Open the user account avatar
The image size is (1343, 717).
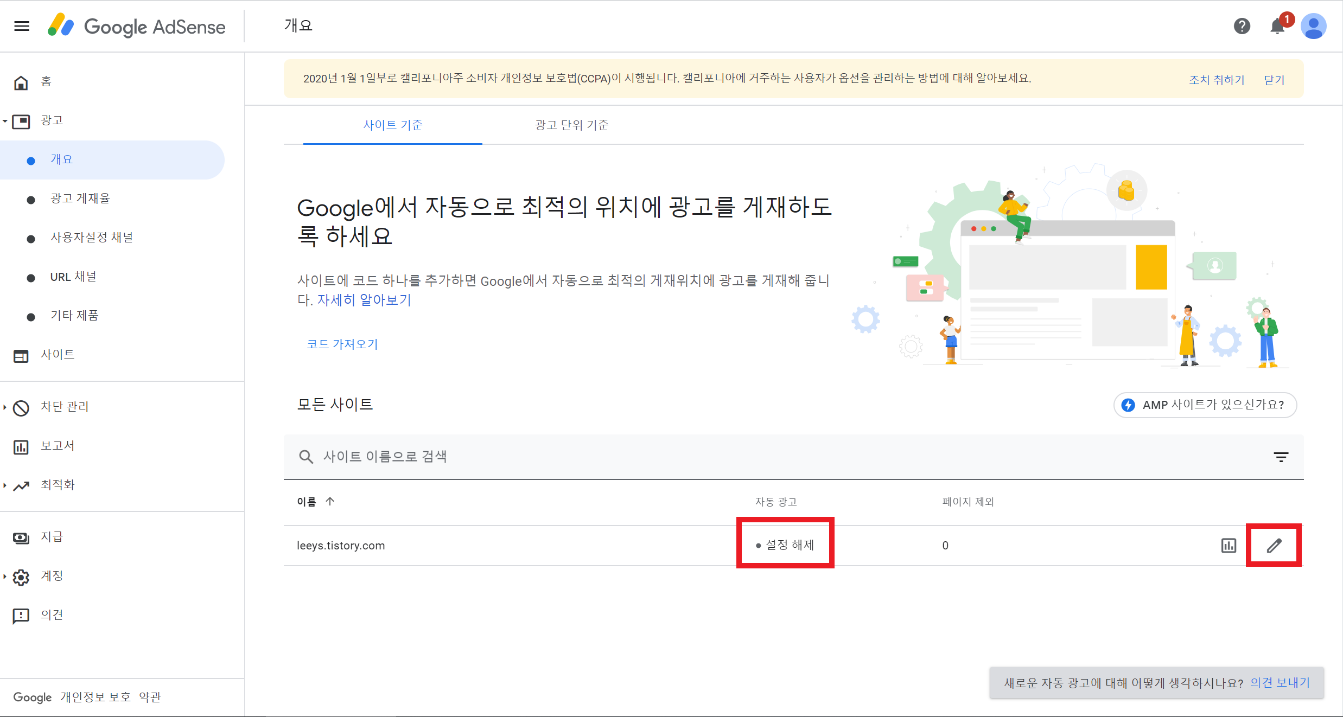1313,26
